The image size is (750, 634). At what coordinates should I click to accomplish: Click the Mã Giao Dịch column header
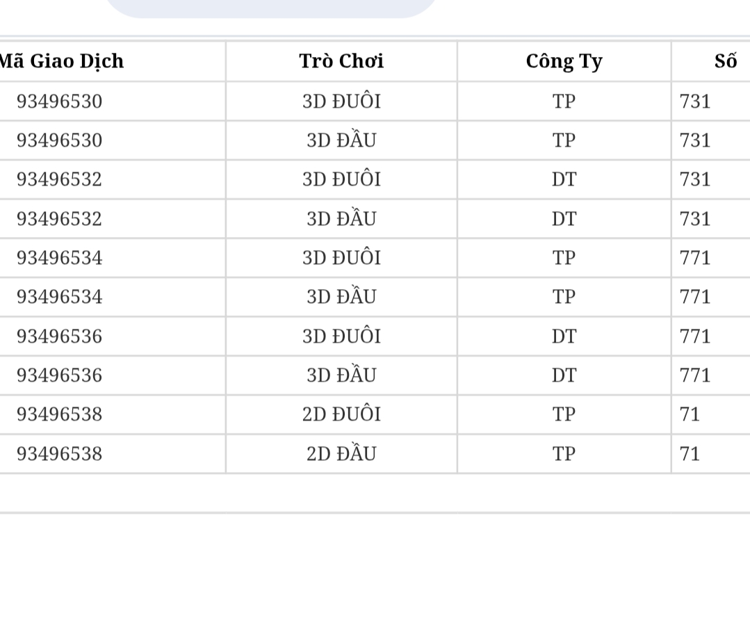pyautogui.click(x=62, y=61)
